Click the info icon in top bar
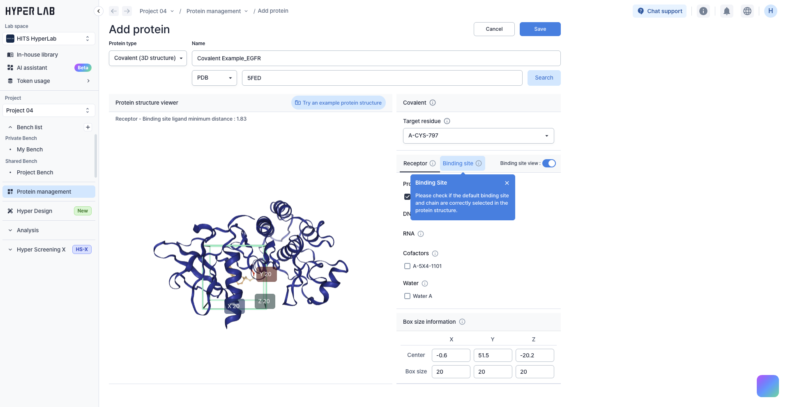788x407 pixels. click(x=703, y=11)
